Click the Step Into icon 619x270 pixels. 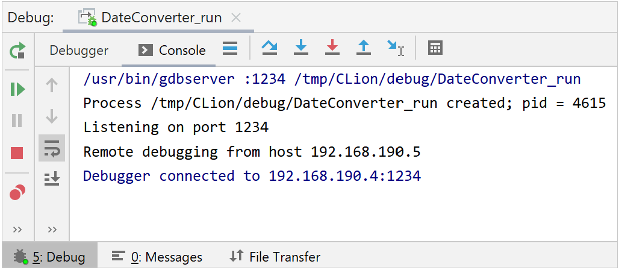300,48
